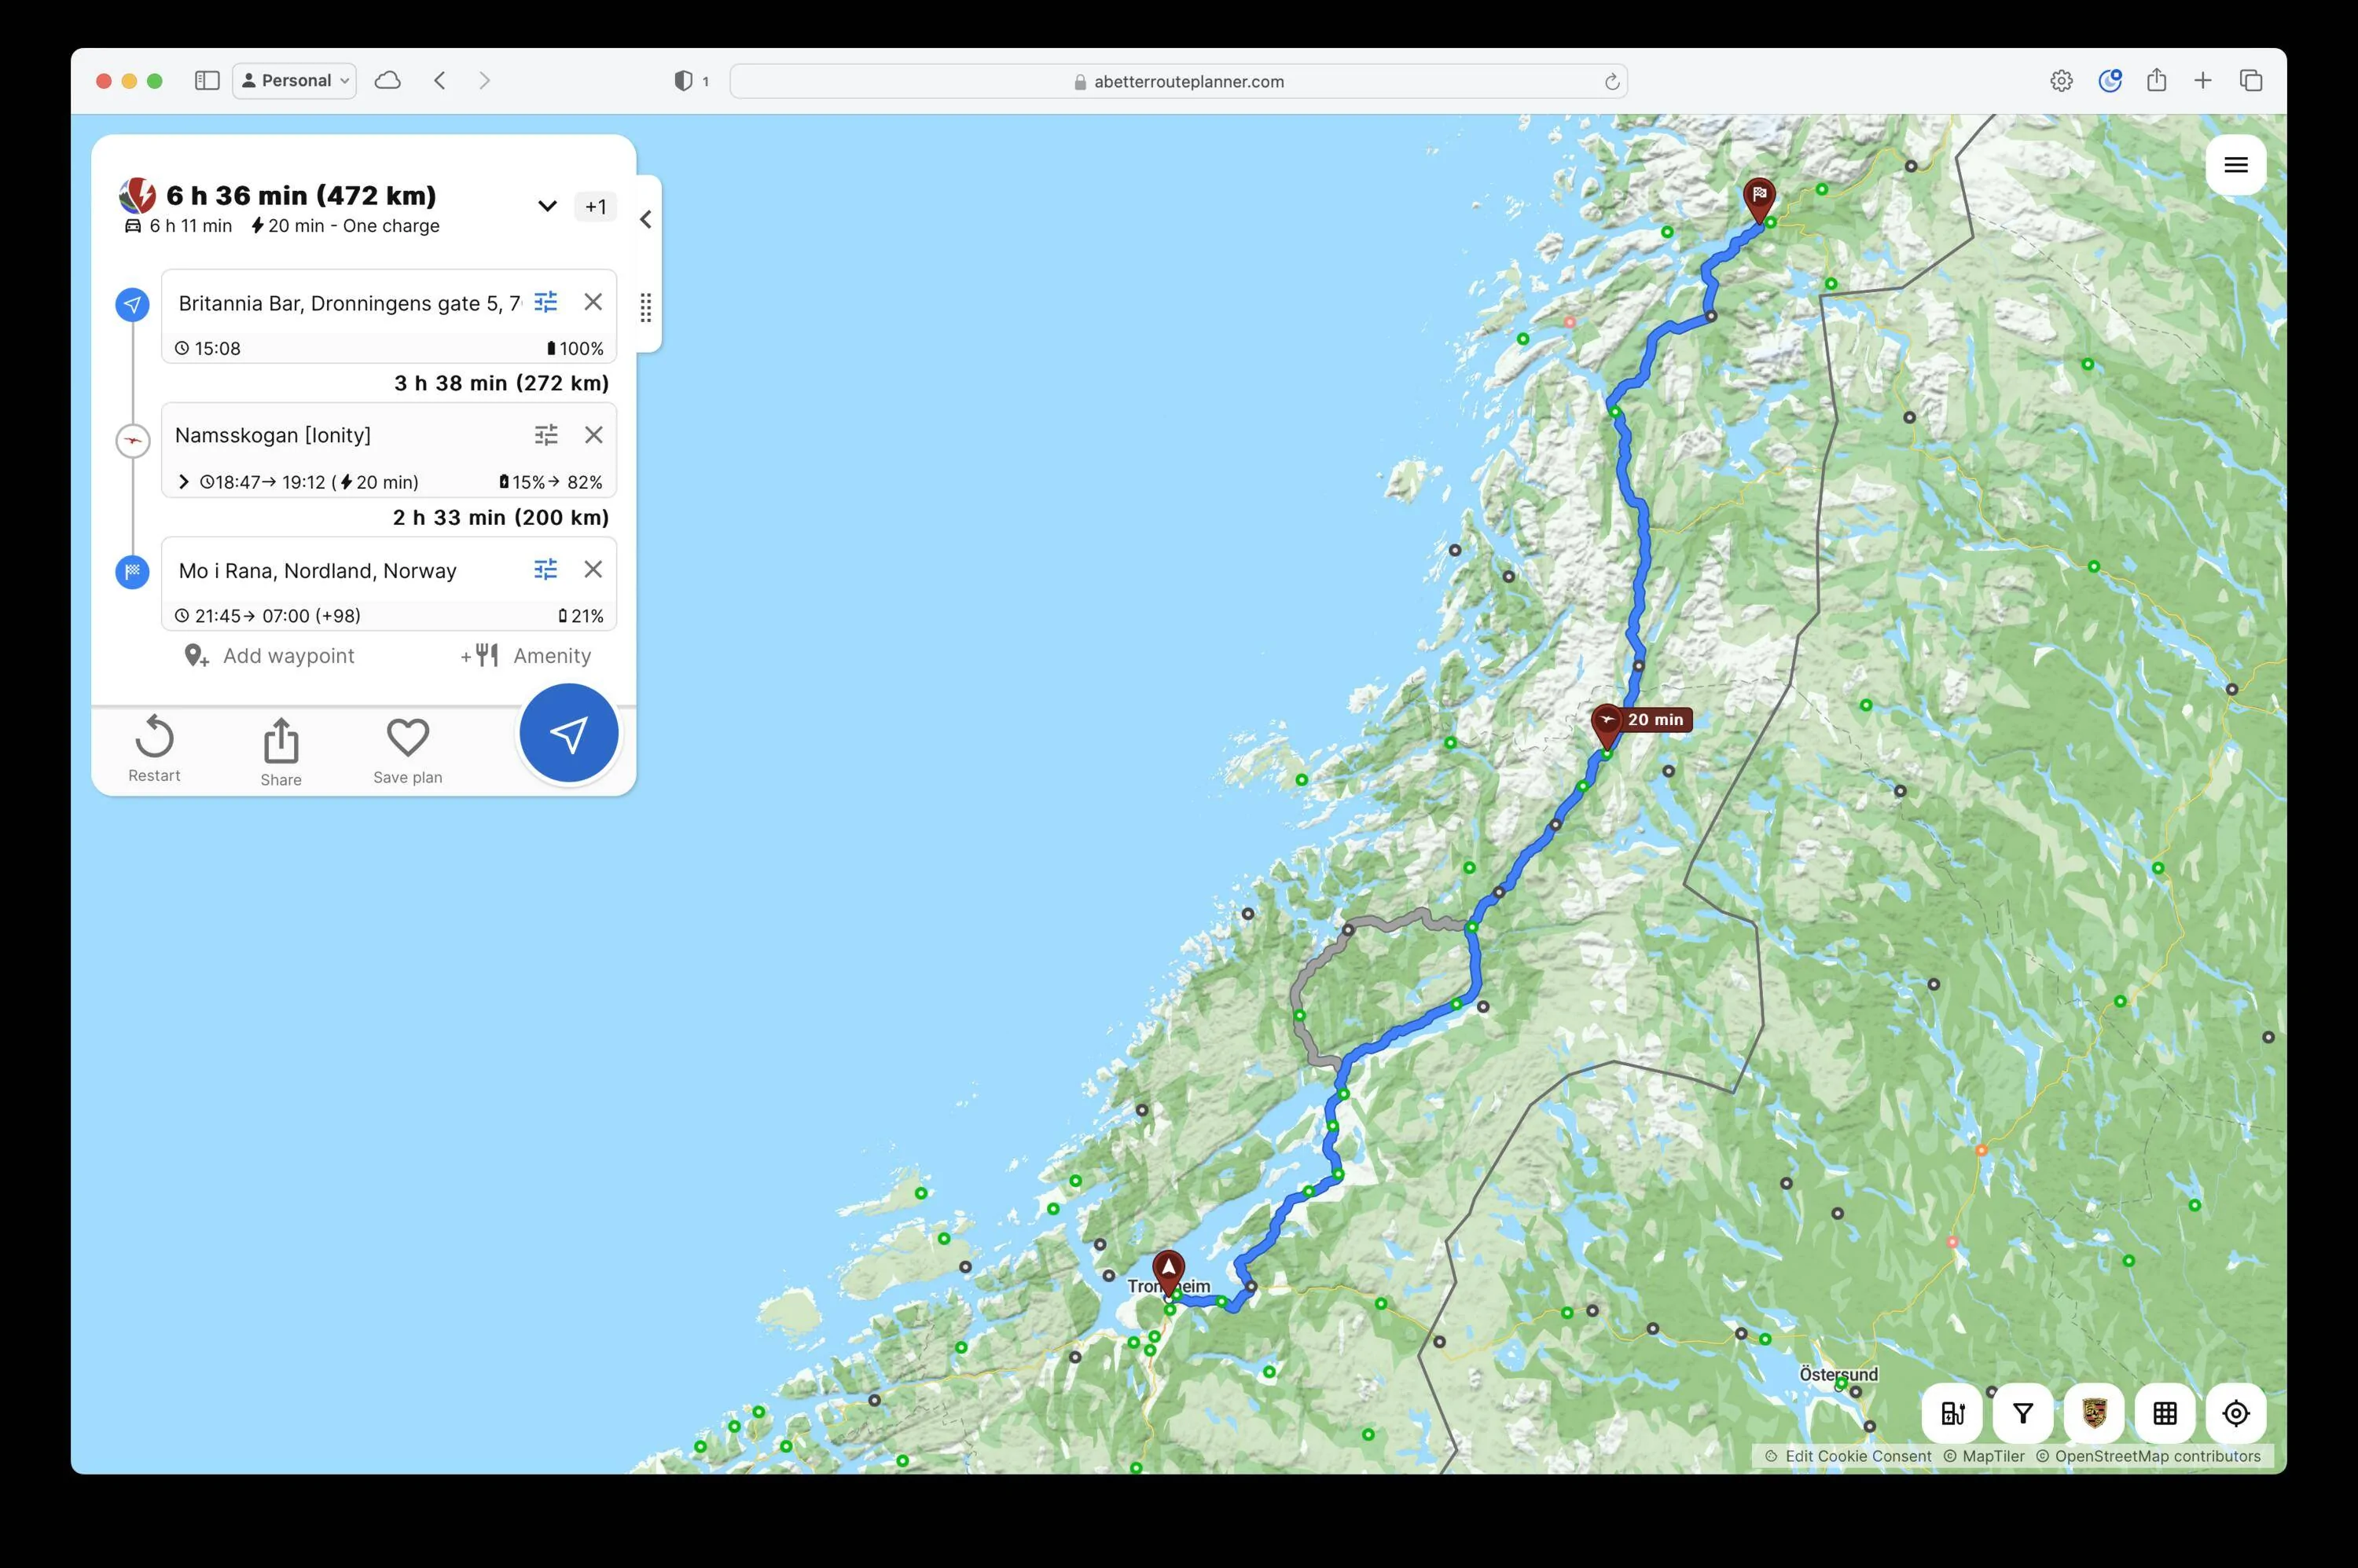Save plan to favorites
The width and height of the screenshot is (2358, 1568).
pos(408,751)
